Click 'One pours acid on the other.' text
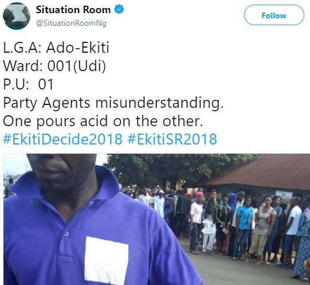 pos(103,121)
